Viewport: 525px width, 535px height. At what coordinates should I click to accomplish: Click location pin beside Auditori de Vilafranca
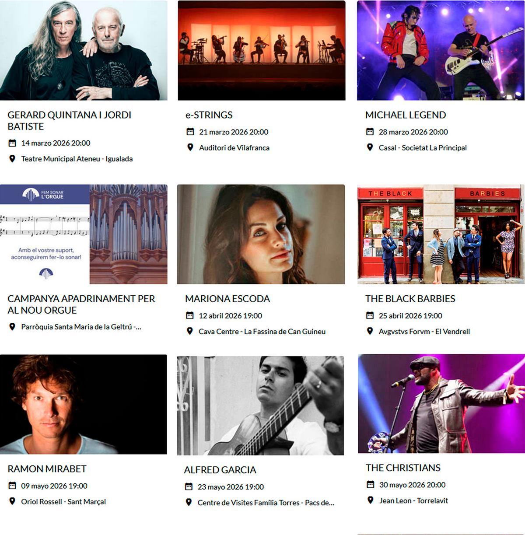tap(190, 147)
